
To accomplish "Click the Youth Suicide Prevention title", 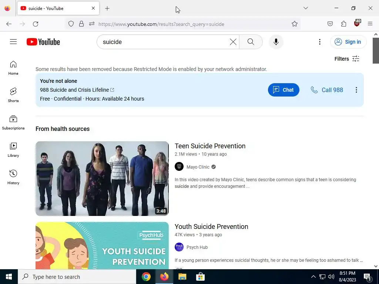I will click(211, 227).
